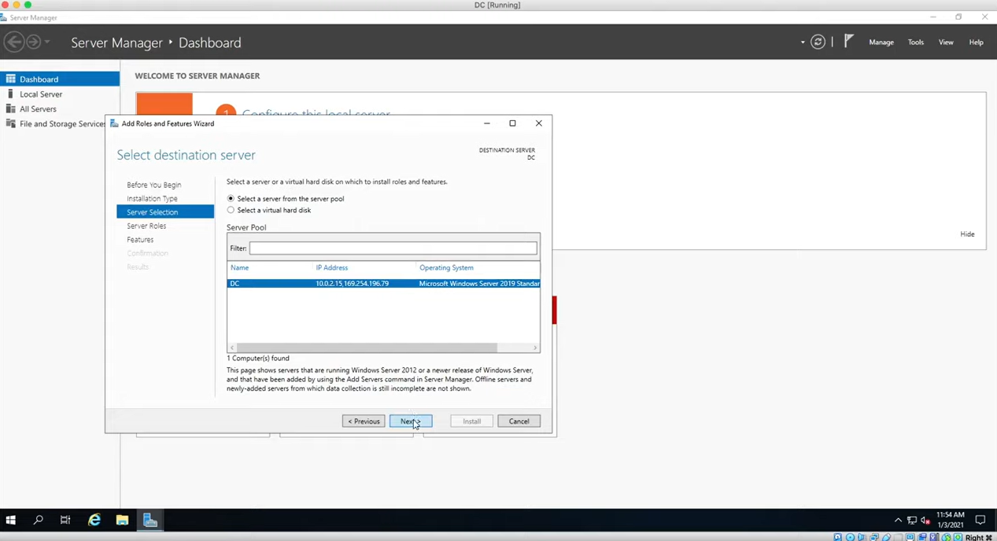Click the Cancel button in the wizard
This screenshot has height=541, width=997.
click(519, 421)
